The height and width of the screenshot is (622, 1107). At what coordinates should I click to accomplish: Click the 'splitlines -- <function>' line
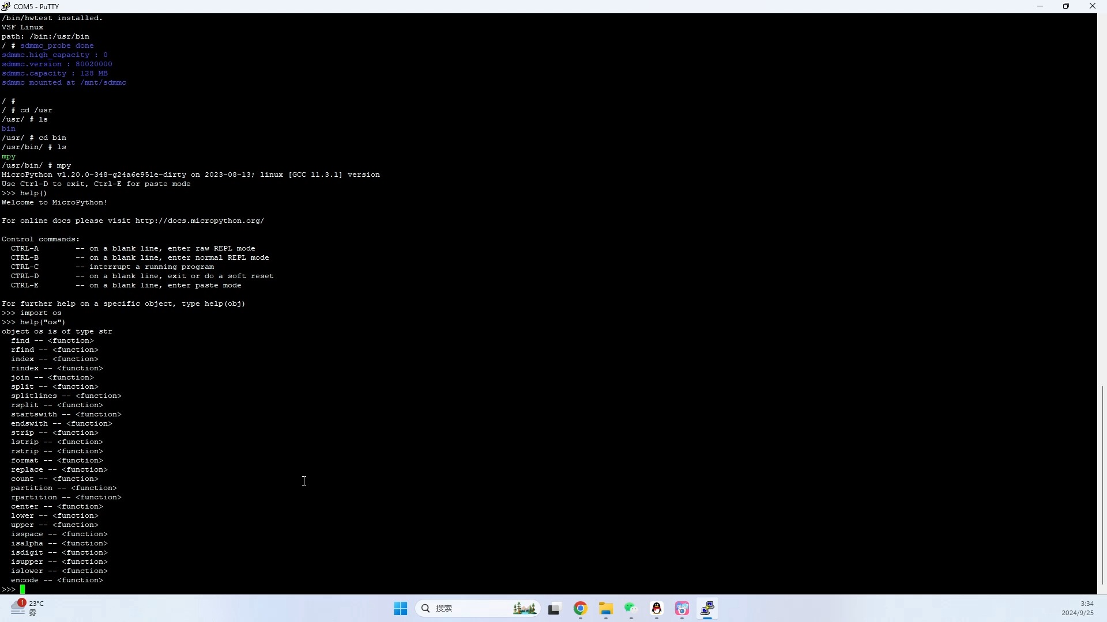point(66,396)
